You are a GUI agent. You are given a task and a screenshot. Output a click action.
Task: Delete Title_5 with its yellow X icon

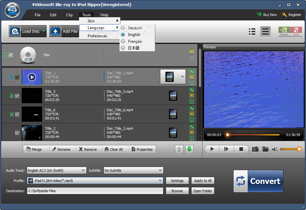(x=192, y=95)
